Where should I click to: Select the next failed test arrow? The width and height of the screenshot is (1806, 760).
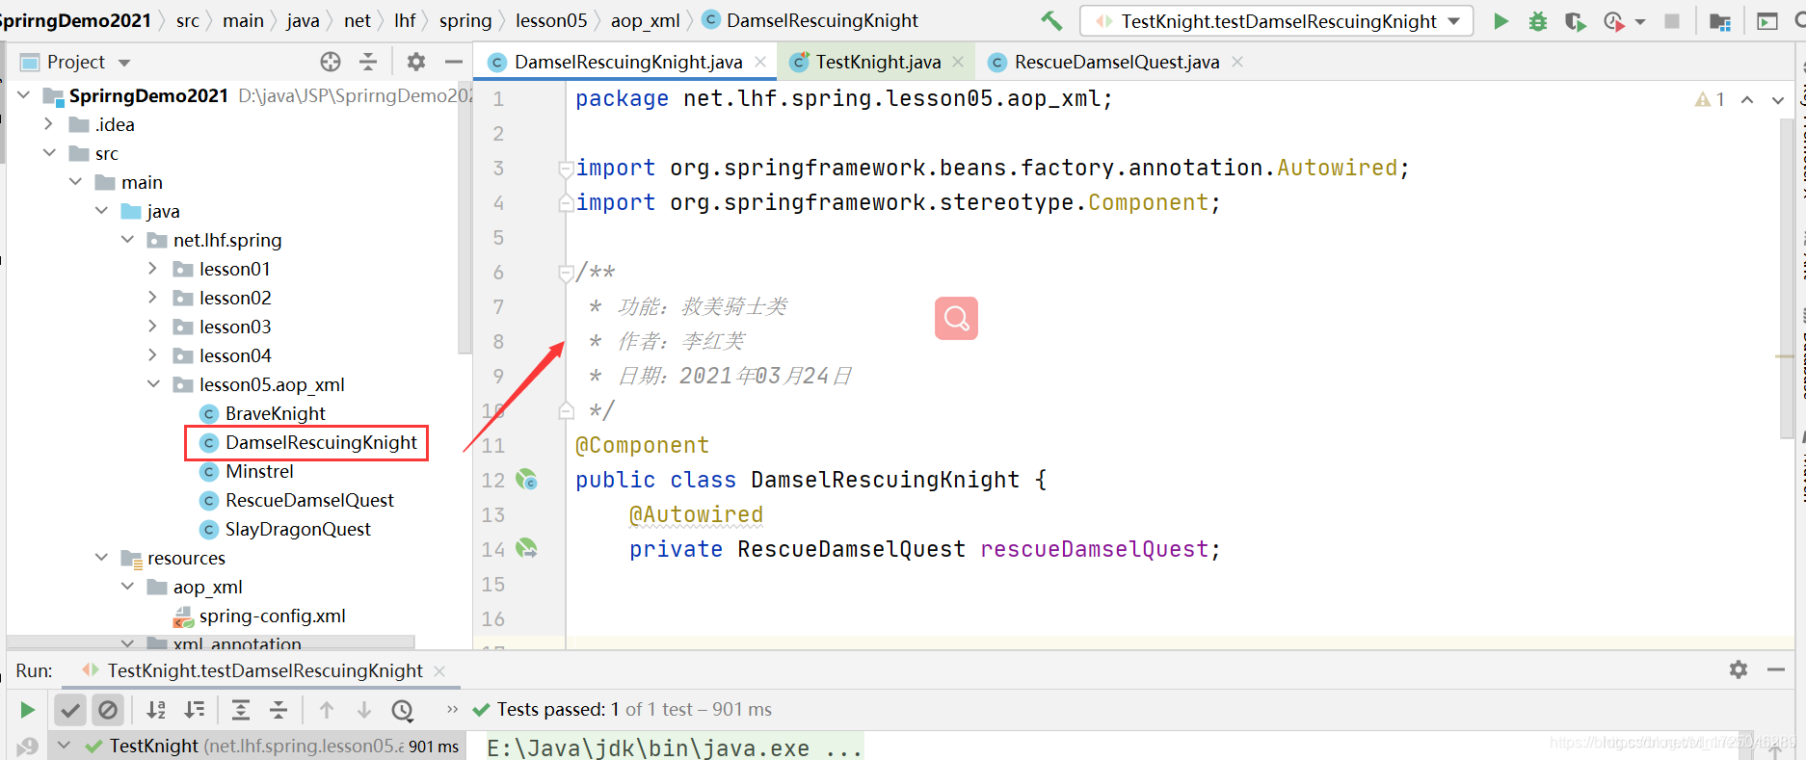364,710
